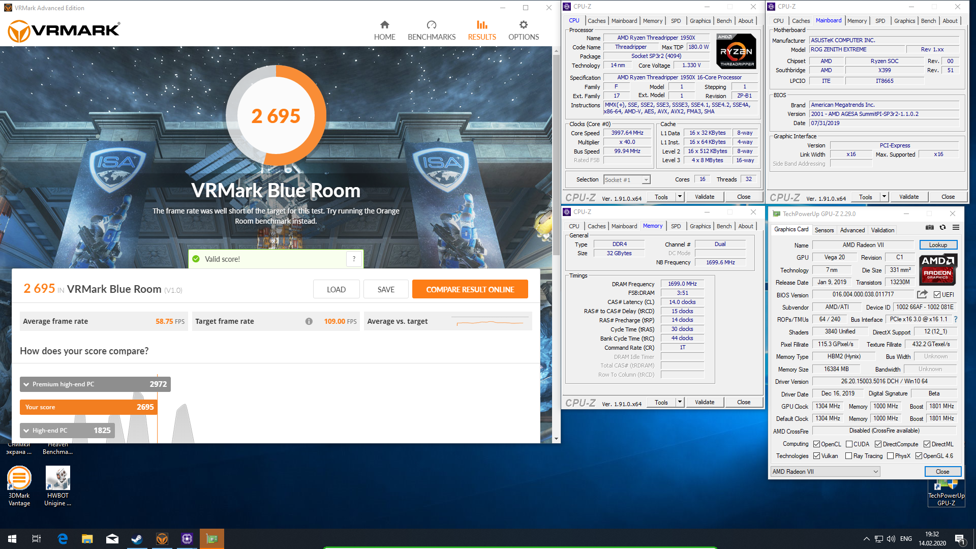Screen dimensions: 976x549
Task: Open Bench tab in Mainboard CPU-Z window
Action: [928, 21]
